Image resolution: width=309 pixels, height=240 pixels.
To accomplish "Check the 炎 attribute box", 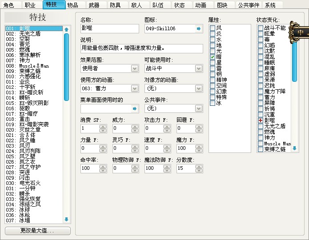I will coord(213,34).
